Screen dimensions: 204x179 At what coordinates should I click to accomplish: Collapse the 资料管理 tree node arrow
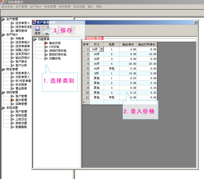pos(4,92)
